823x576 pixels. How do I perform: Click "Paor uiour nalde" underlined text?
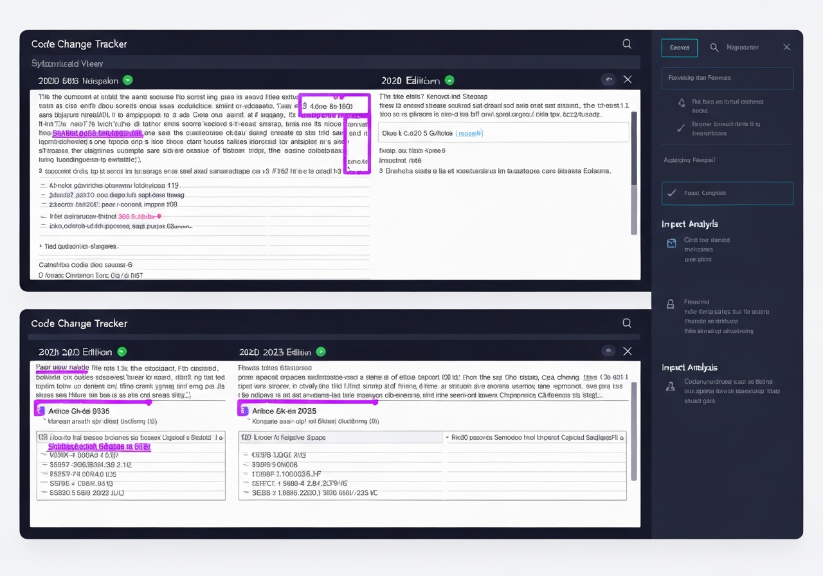62,367
